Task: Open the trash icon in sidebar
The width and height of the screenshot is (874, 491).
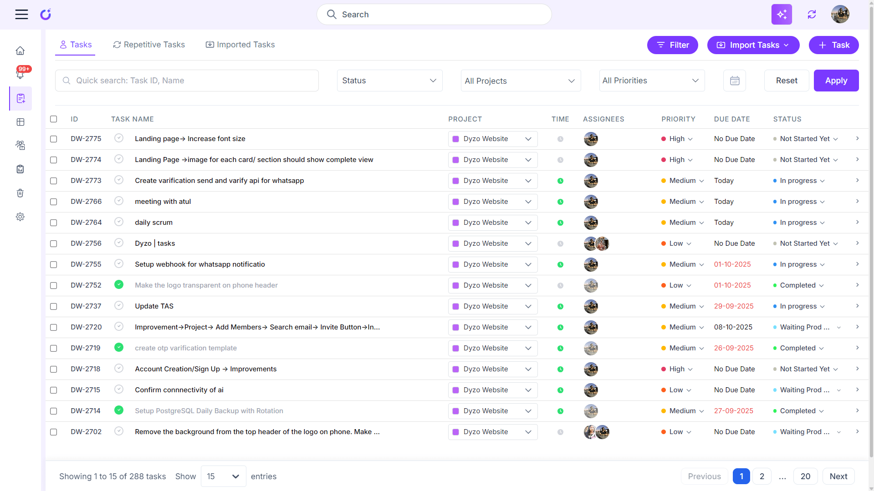Action: pos(20,193)
